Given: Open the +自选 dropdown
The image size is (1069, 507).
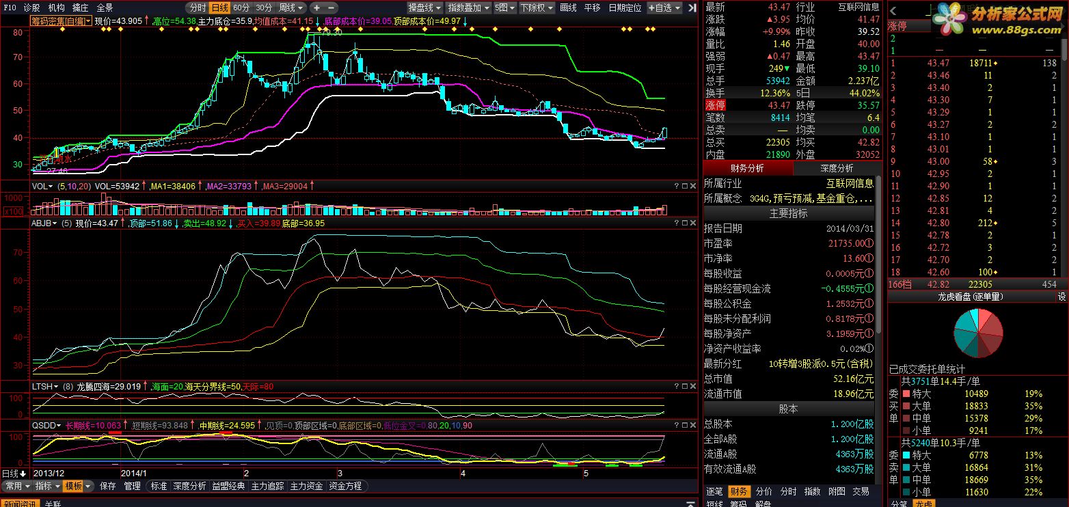Looking at the screenshot, I should click(x=664, y=8).
